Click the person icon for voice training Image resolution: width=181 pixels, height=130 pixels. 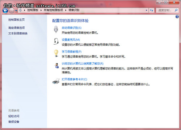coord(56,66)
